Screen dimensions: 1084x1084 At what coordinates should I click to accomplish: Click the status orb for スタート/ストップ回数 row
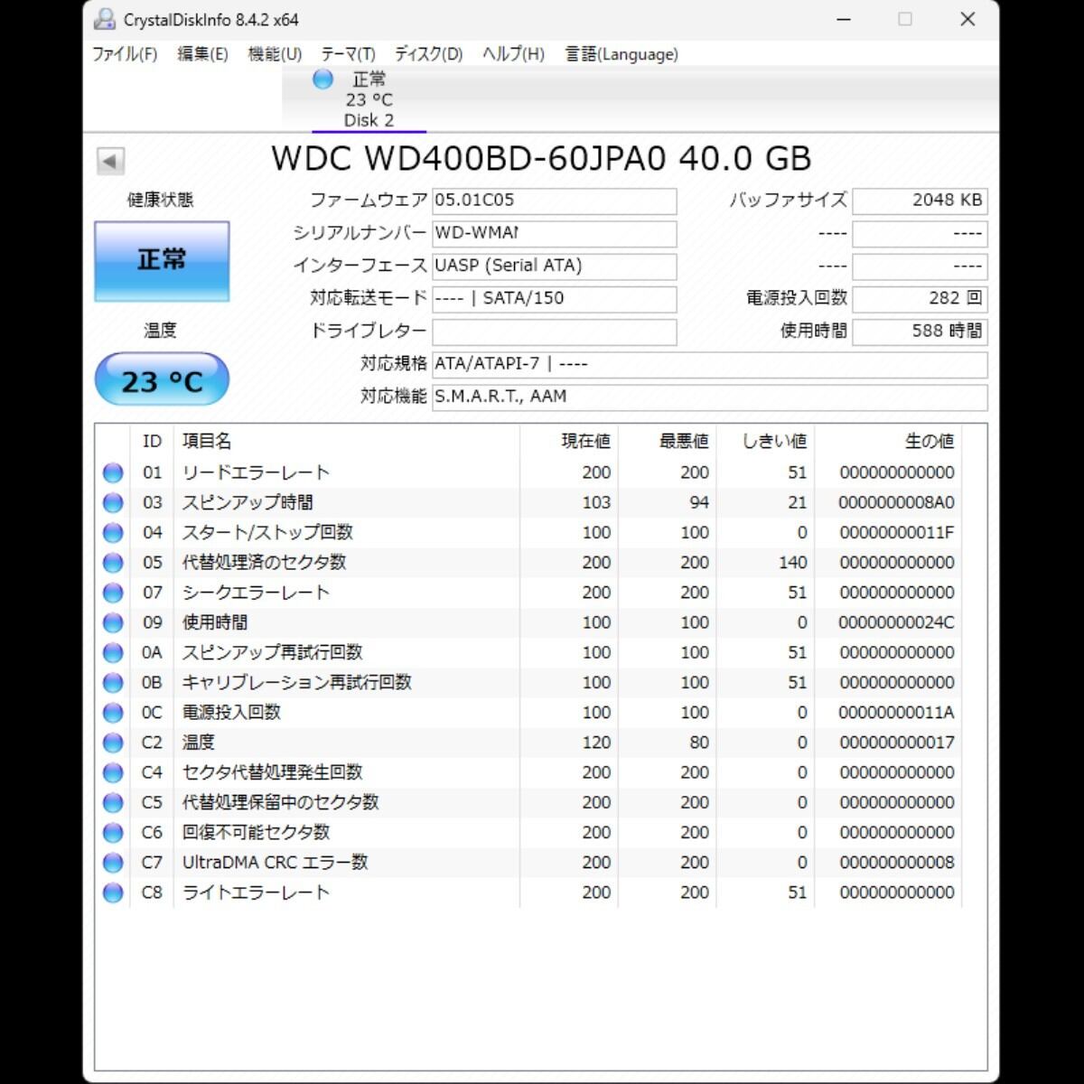(113, 532)
